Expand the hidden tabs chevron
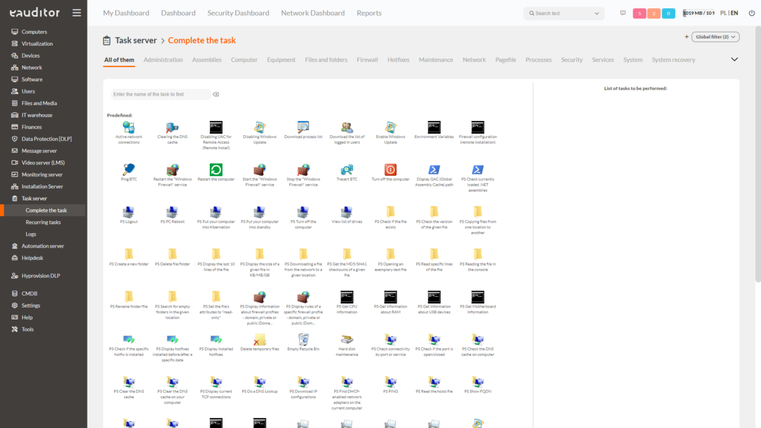This screenshot has width=761, height=428. [734, 59]
